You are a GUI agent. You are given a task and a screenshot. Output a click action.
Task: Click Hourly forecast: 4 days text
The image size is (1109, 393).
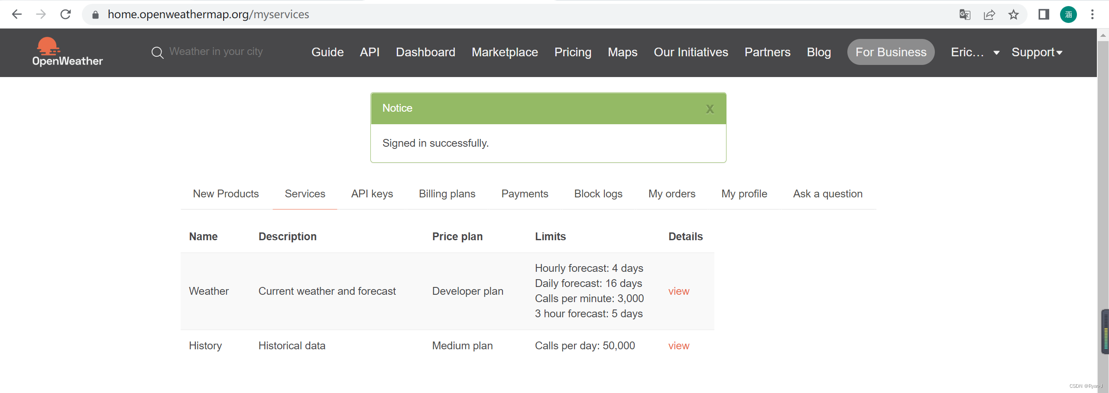click(589, 268)
